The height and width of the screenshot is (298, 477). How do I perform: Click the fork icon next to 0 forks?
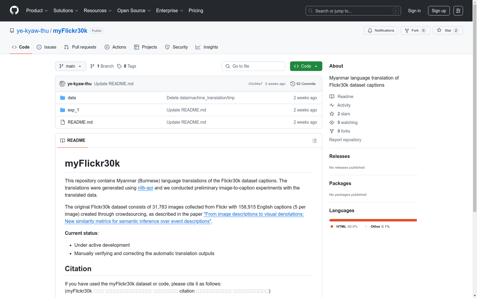(332, 131)
